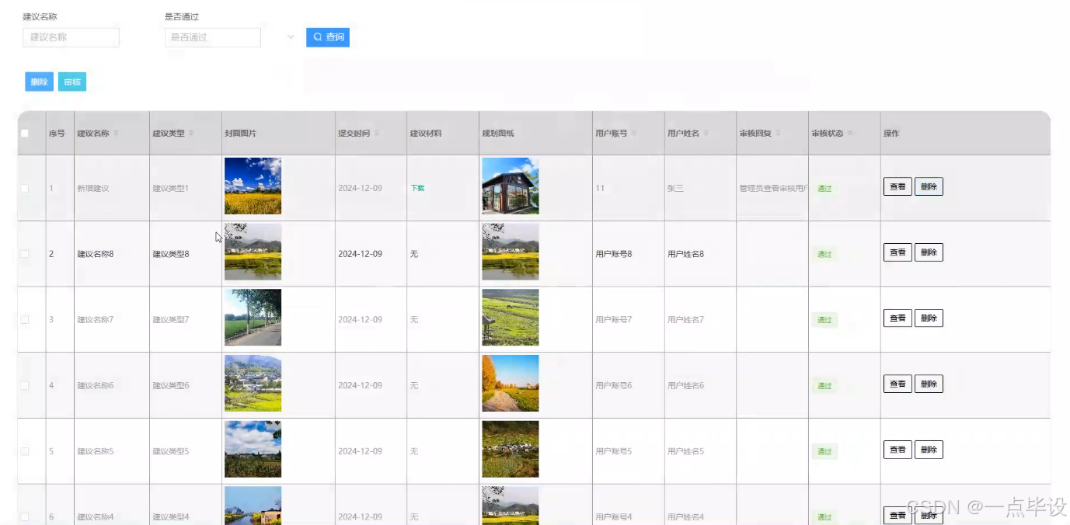The width and height of the screenshot is (1070, 525).
Task: Sort table by 提交时间 column icon
Action: [377, 134]
